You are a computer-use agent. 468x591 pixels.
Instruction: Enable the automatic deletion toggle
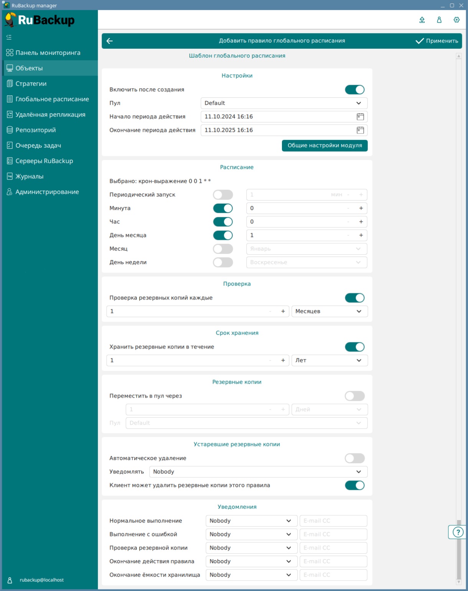[x=354, y=458]
